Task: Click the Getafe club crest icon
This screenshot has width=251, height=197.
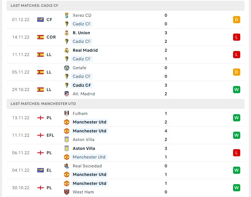Action: tap(67, 68)
